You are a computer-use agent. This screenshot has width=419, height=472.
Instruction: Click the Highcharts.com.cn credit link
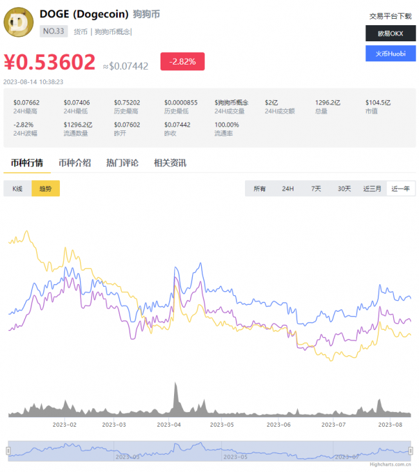pyautogui.click(x=390, y=464)
